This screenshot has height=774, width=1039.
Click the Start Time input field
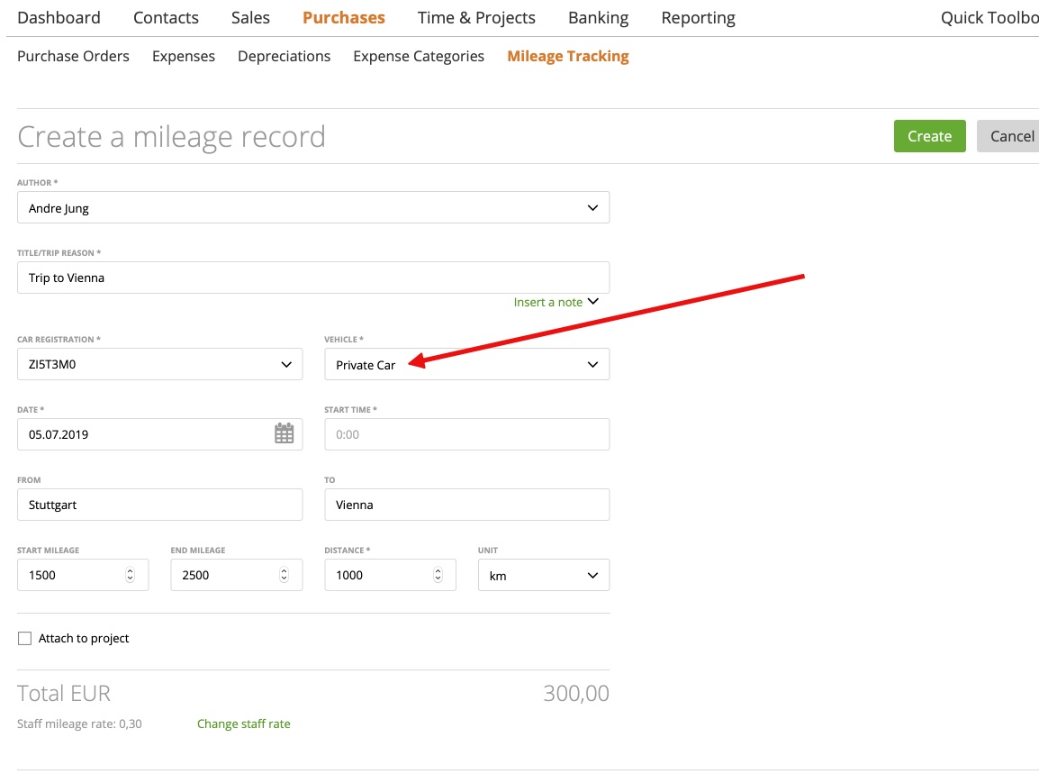(466, 434)
